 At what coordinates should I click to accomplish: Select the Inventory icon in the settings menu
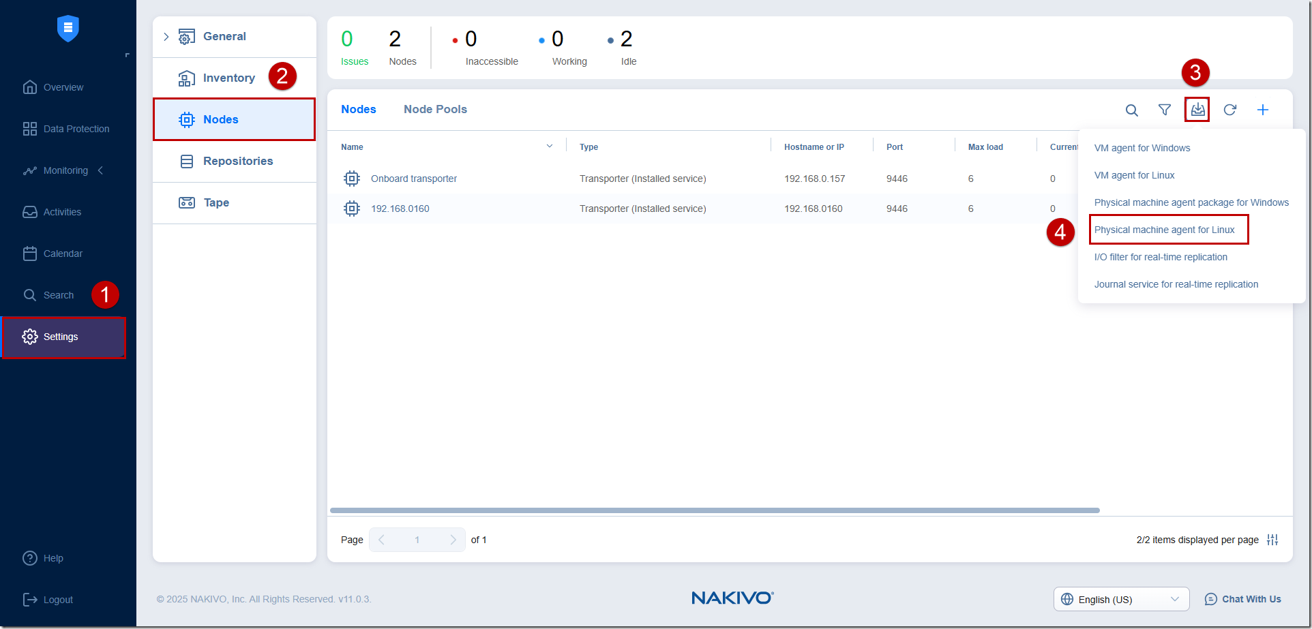pos(187,78)
